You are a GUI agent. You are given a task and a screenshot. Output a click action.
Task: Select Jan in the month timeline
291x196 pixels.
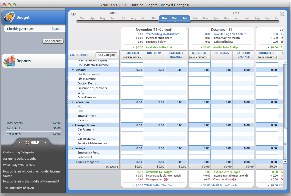185,18
